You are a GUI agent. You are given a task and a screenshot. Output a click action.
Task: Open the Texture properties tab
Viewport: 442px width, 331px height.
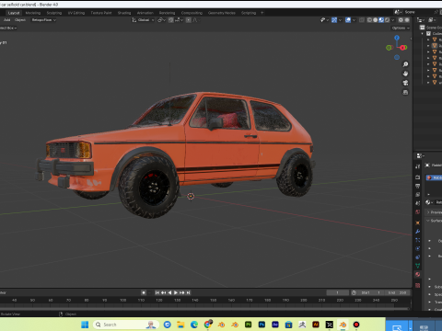point(418,285)
